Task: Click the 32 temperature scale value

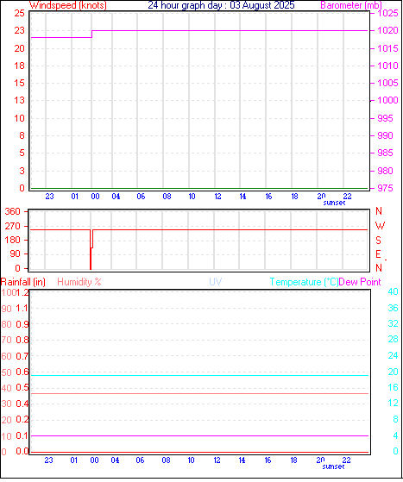Action: [393, 323]
